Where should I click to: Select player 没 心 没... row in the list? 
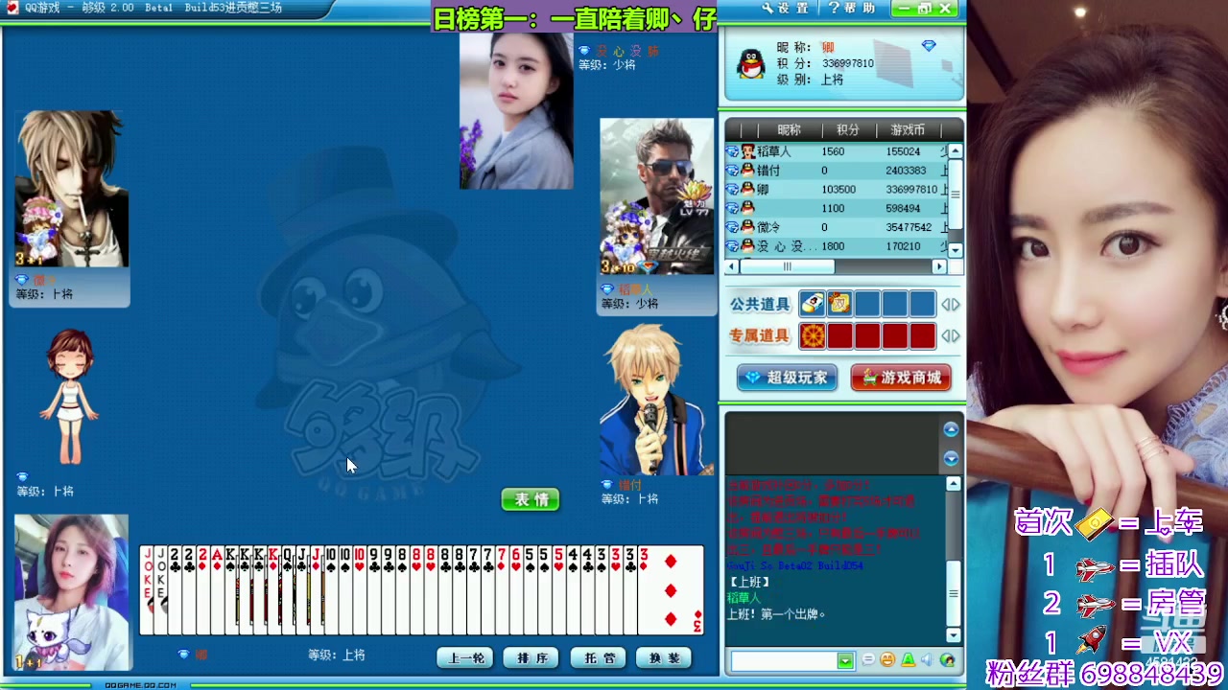pyautogui.click(x=837, y=246)
